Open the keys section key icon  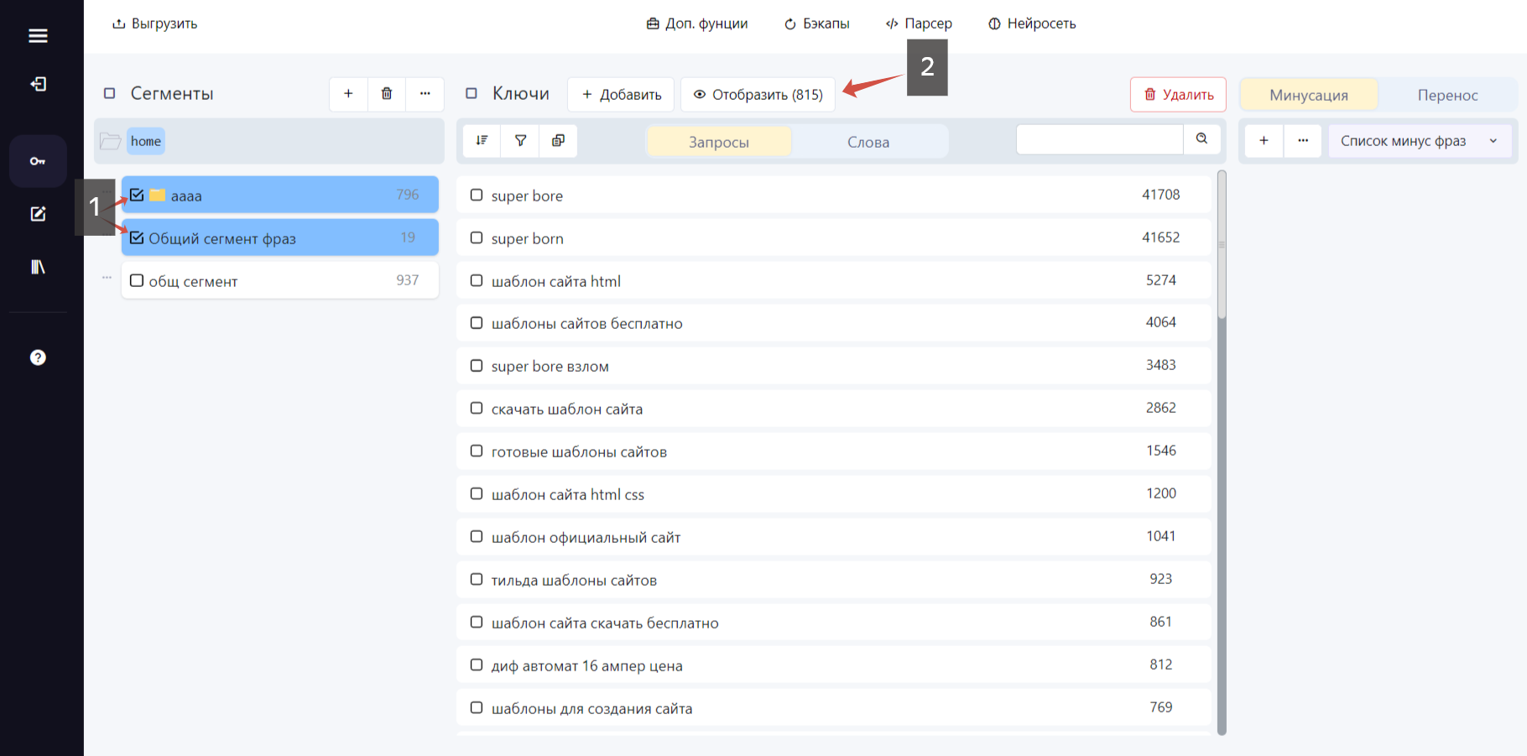(38, 161)
